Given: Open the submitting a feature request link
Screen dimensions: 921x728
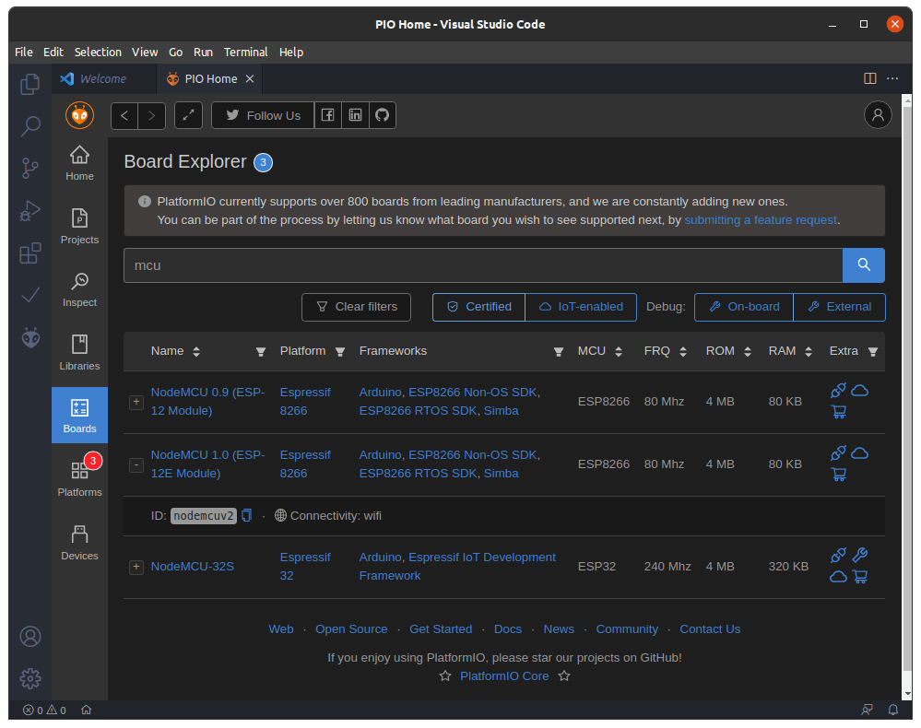Looking at the screenshot, I should [761, 220].
